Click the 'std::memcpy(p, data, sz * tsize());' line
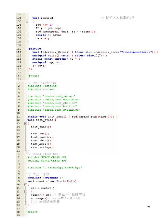Screen dimensions: 162x222 coord(65,31)
